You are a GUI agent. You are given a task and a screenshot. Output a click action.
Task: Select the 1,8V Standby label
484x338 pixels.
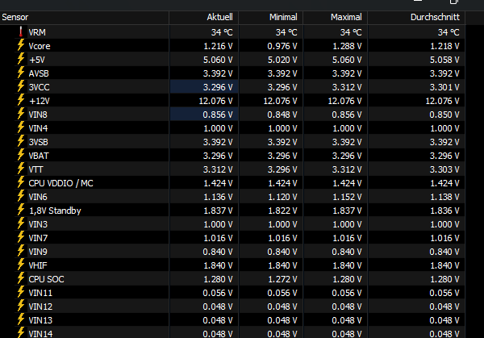[x=55, y=211]
